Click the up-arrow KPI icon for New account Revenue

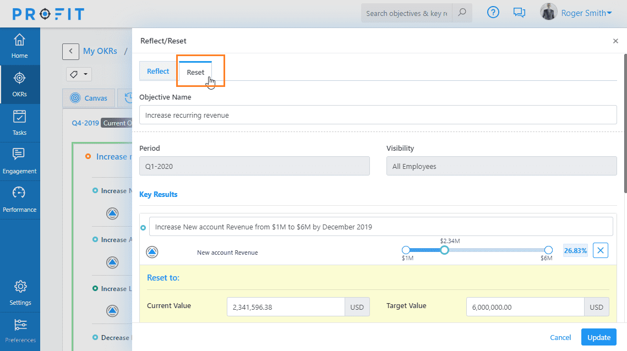[152, 252]
